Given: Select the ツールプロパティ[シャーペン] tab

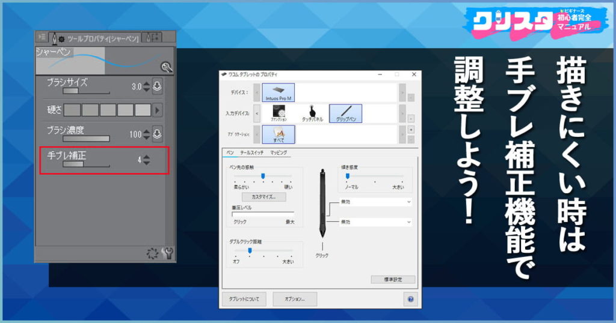Looking at the screenshot, I should 96,38.
